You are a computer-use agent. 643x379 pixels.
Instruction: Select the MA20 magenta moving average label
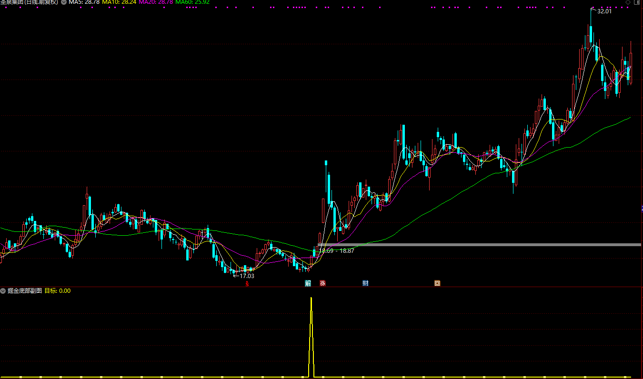pos(156,2)
